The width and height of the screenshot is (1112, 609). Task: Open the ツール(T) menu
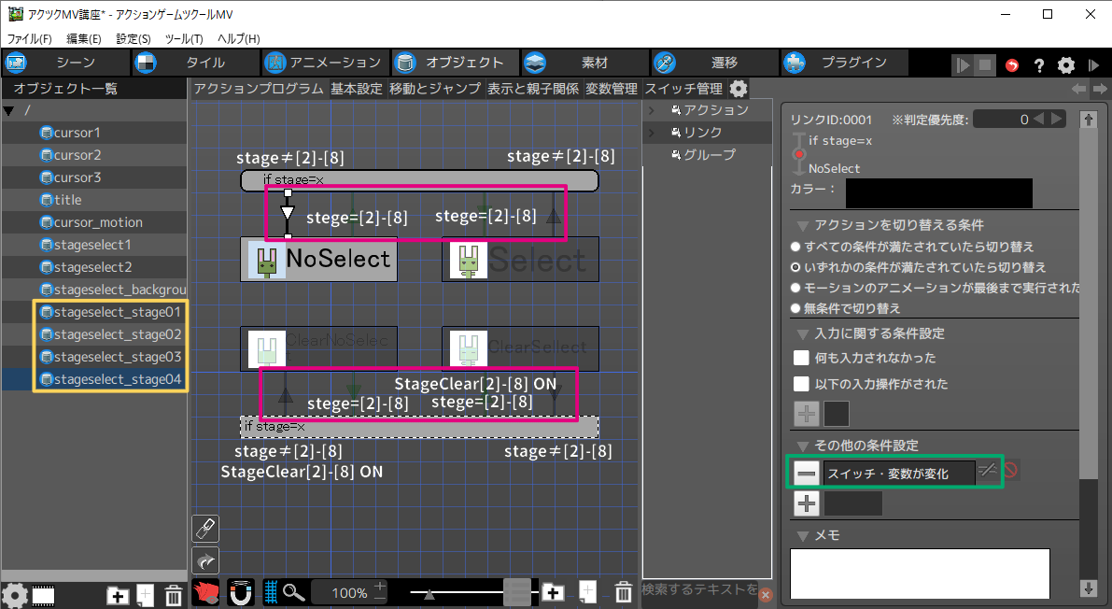(183, 38)
